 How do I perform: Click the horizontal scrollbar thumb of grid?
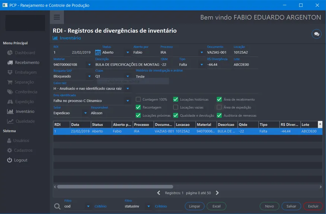(x=115, y=187)
